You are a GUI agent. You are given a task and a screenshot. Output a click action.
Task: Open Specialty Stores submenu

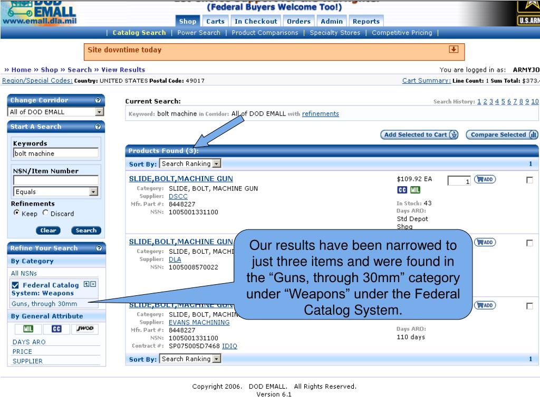pyautogui.click(x=335, y=33)
